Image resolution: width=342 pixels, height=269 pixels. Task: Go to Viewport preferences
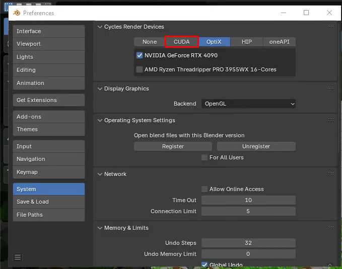(x=49, y=44)
